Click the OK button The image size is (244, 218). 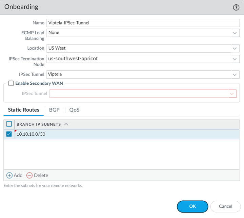pos(192,206)
